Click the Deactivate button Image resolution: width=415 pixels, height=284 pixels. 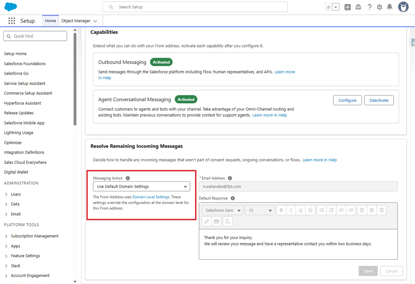379,100
